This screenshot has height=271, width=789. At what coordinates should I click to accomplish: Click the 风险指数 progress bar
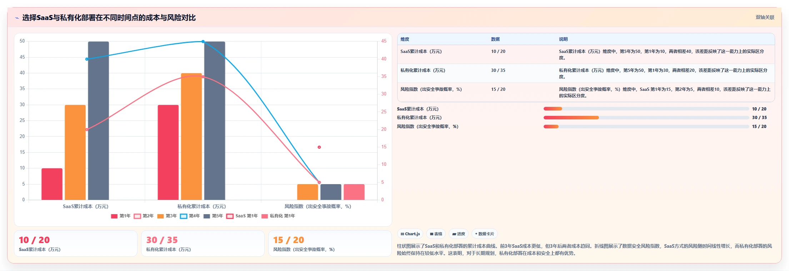click(x=646, y=127)
